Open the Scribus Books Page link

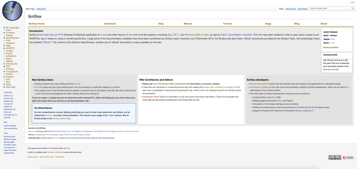point(62,118)
